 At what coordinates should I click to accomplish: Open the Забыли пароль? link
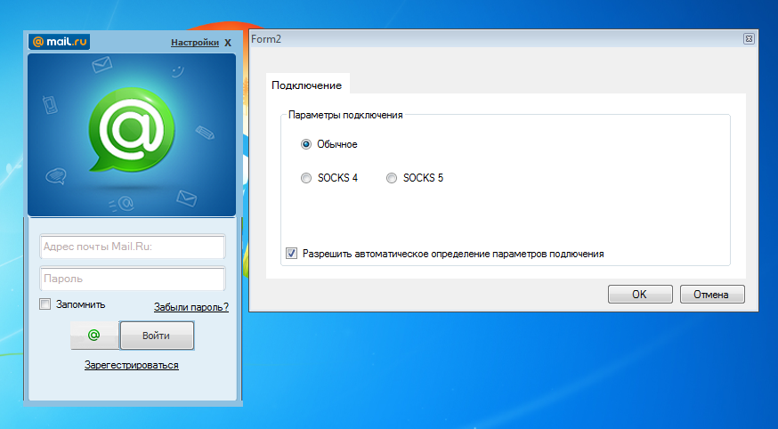tap(191, 307)
